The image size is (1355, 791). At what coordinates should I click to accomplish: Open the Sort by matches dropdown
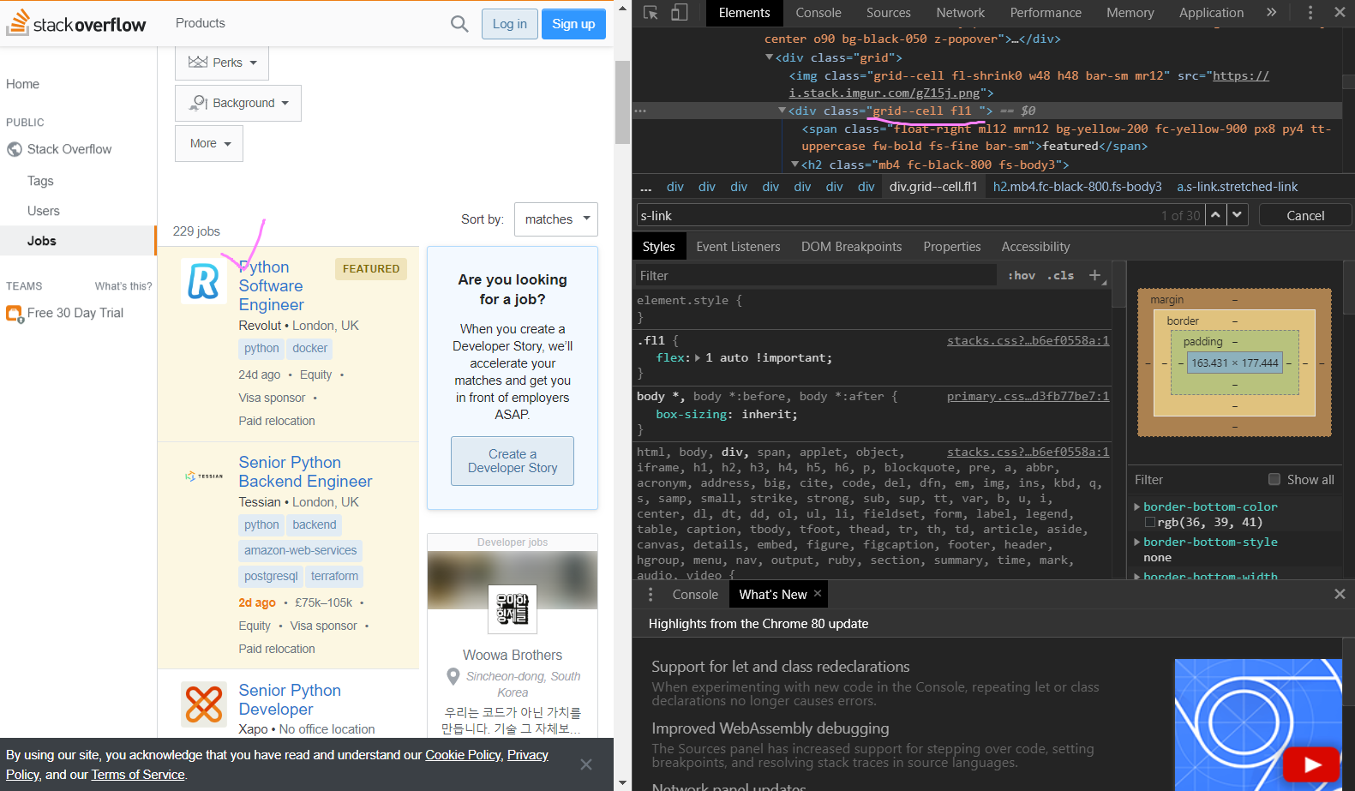pos(556,219)
